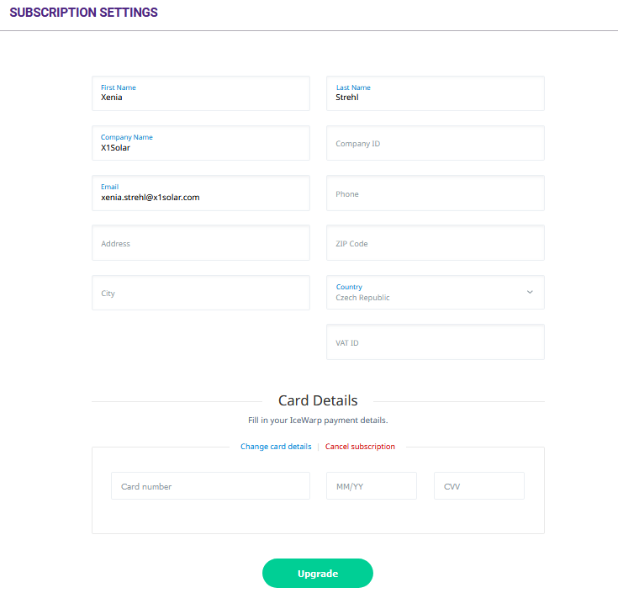Viewport: 618px width, 593px height.
Task: Click the Card Details section heading
Action: click(318, 400)
